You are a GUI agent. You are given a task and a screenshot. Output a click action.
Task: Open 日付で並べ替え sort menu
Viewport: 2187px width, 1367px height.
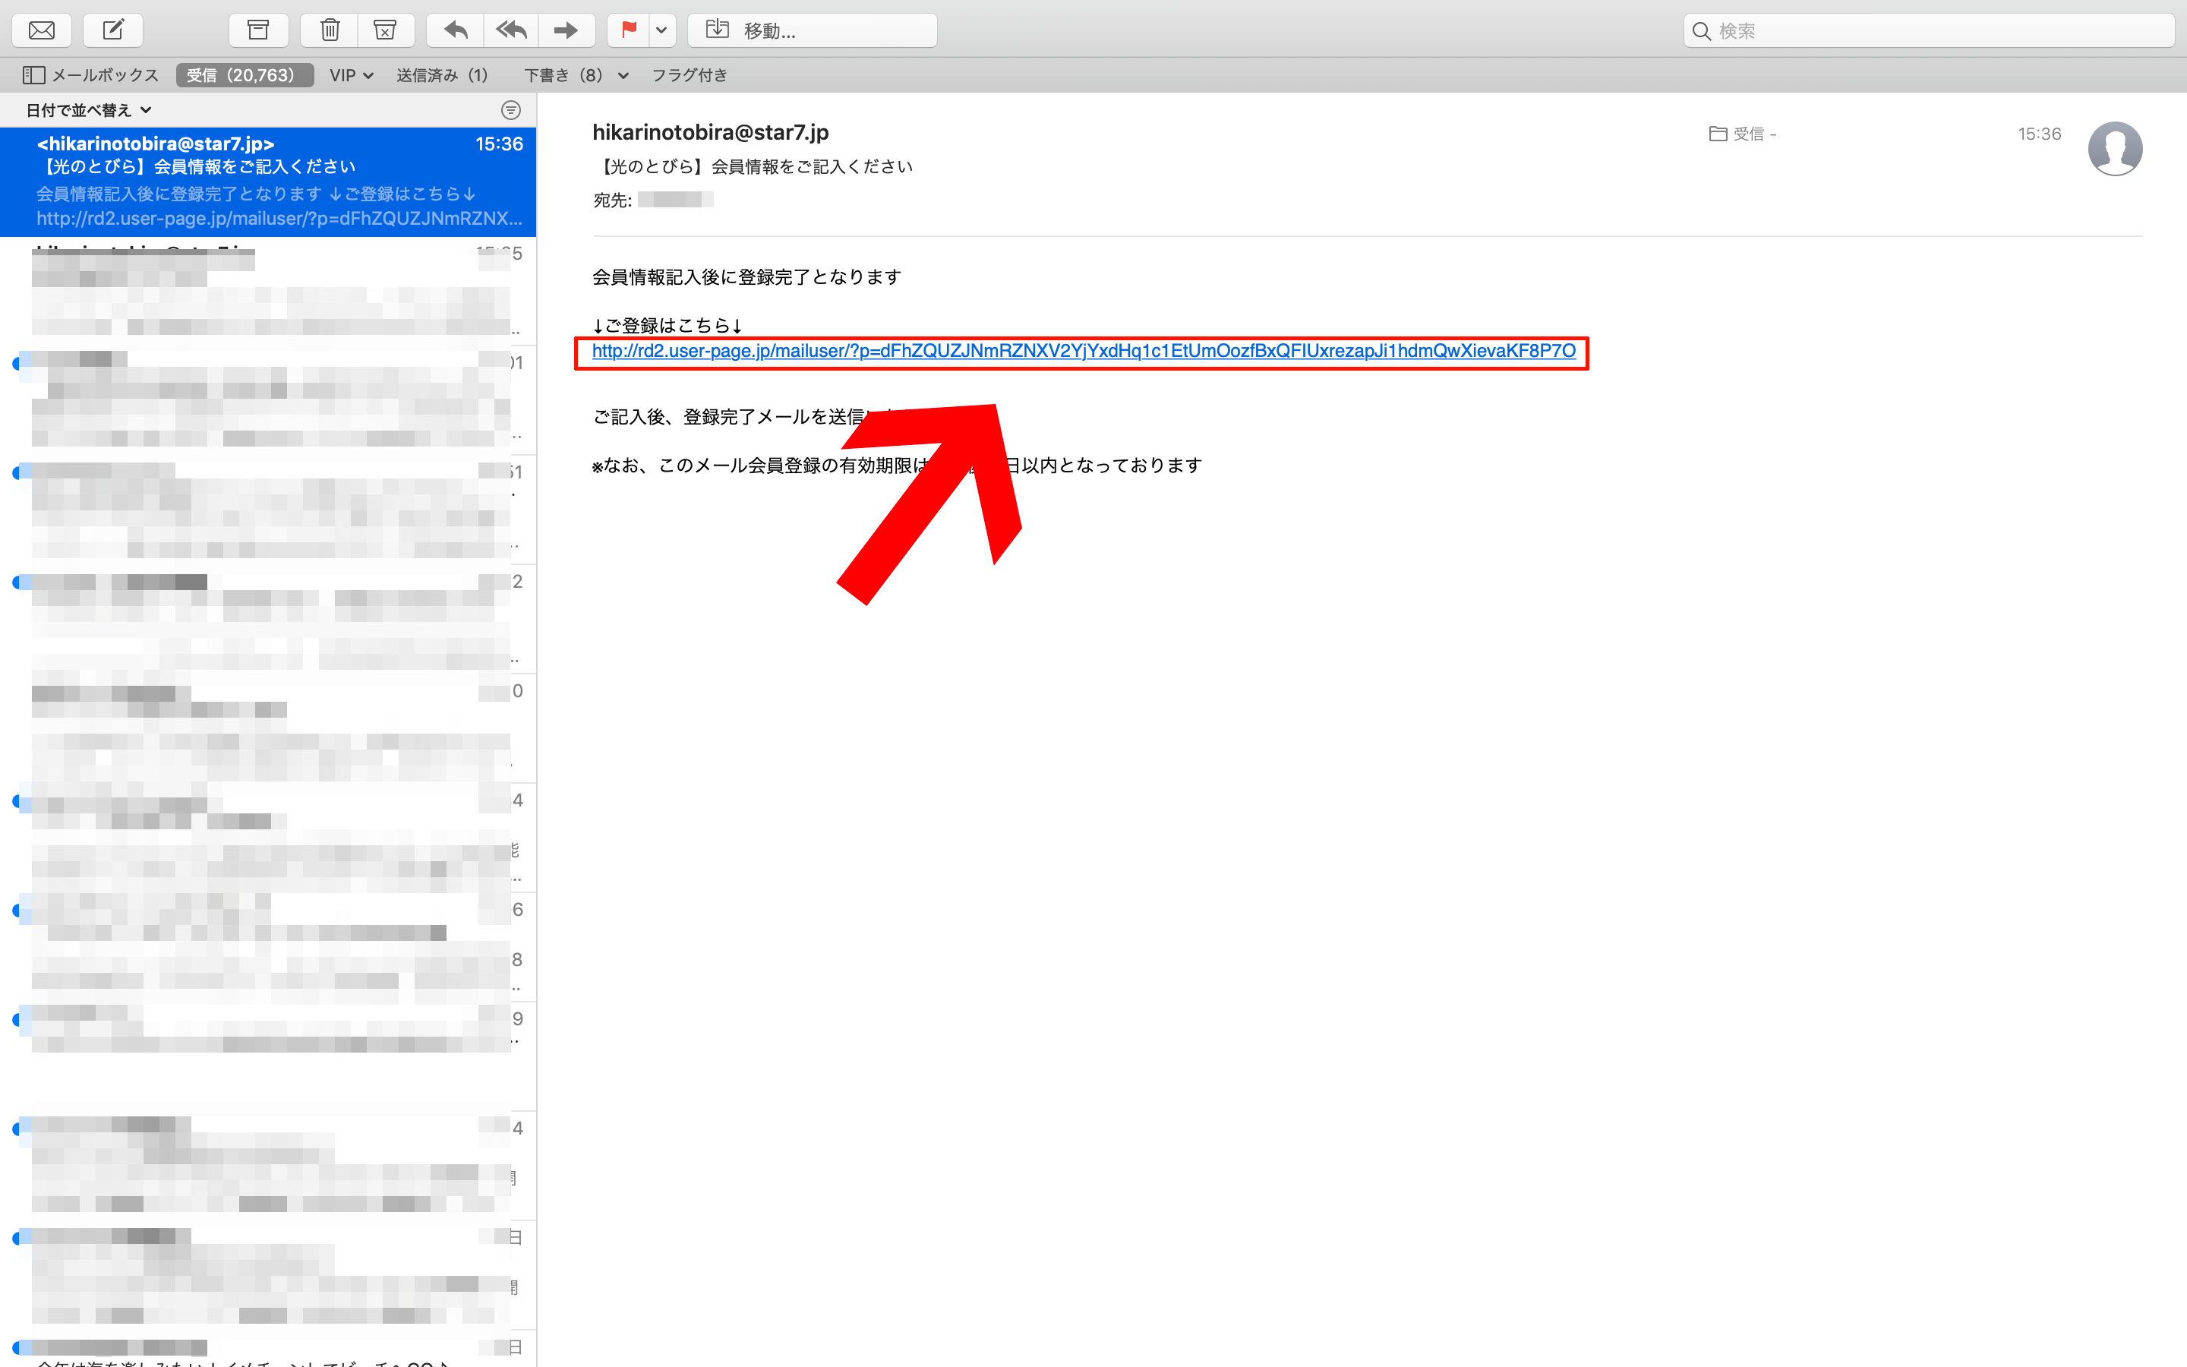pos(89,110)
